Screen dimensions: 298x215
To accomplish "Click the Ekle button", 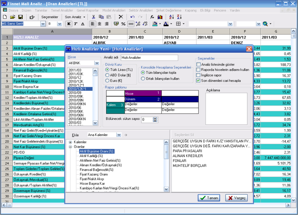I will (75, 135).
